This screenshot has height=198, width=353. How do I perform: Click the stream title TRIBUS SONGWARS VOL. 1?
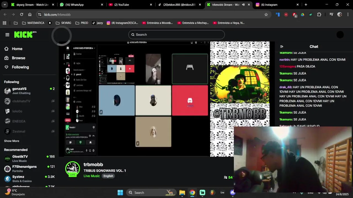(105, 170)
